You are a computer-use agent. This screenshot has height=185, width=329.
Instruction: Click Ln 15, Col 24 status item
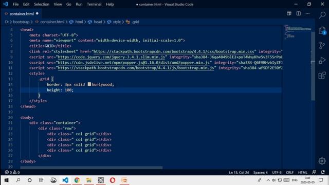(239, 173)
